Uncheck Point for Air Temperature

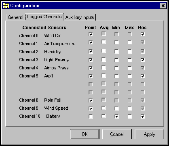(x=91, y=42)
